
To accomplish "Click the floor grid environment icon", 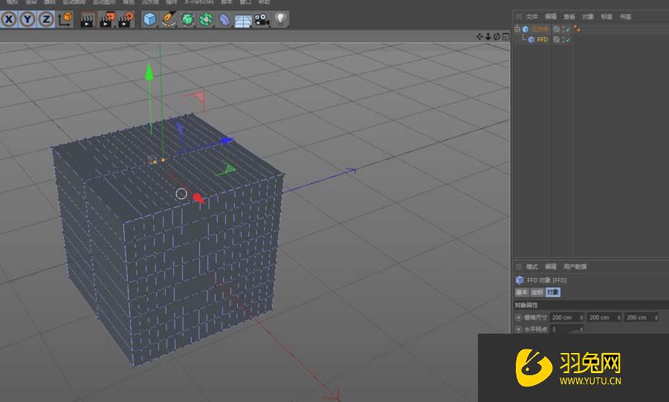I will (243, 20).
